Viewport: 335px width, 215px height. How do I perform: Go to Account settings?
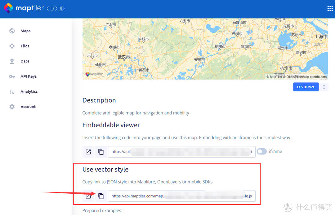pyautogui.click(x=28, y=107)
